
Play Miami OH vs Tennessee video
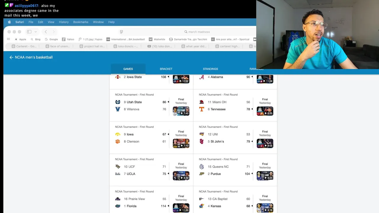coord(265,111)
